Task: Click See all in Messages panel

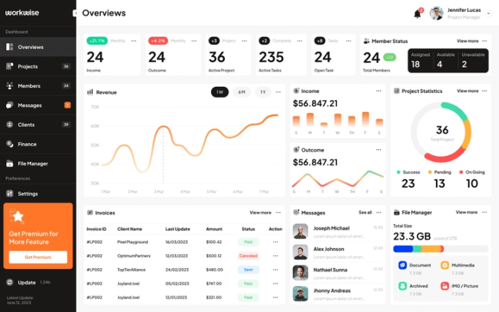Action: point(365,212)
